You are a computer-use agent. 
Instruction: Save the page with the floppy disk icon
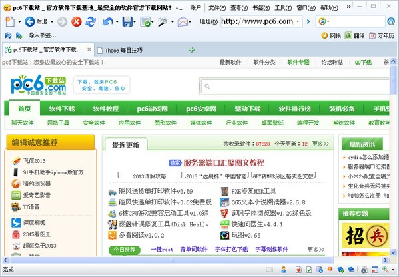(x=127, y=21)
